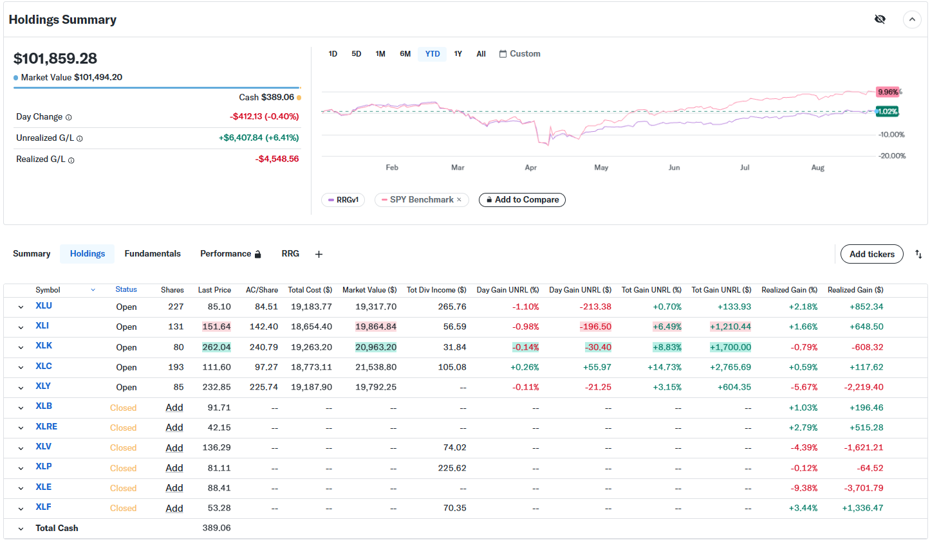This screenshot has width=930, height=542.
Task: Click the pink 9.96% chart marker
Action: tap(888, 92)
